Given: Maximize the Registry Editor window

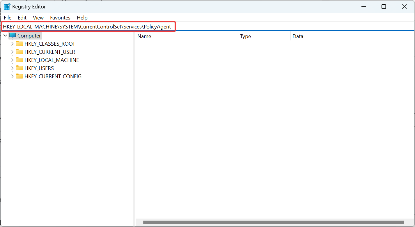Looking at the screenshot, I should (x=384, y=7).
